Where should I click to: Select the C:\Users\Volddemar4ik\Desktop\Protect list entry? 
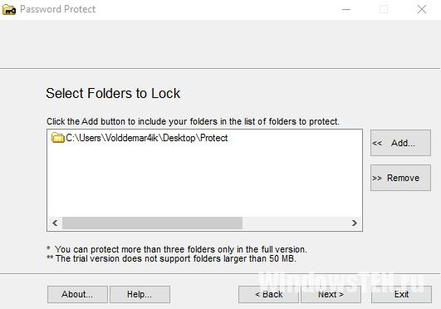point(140,138)
